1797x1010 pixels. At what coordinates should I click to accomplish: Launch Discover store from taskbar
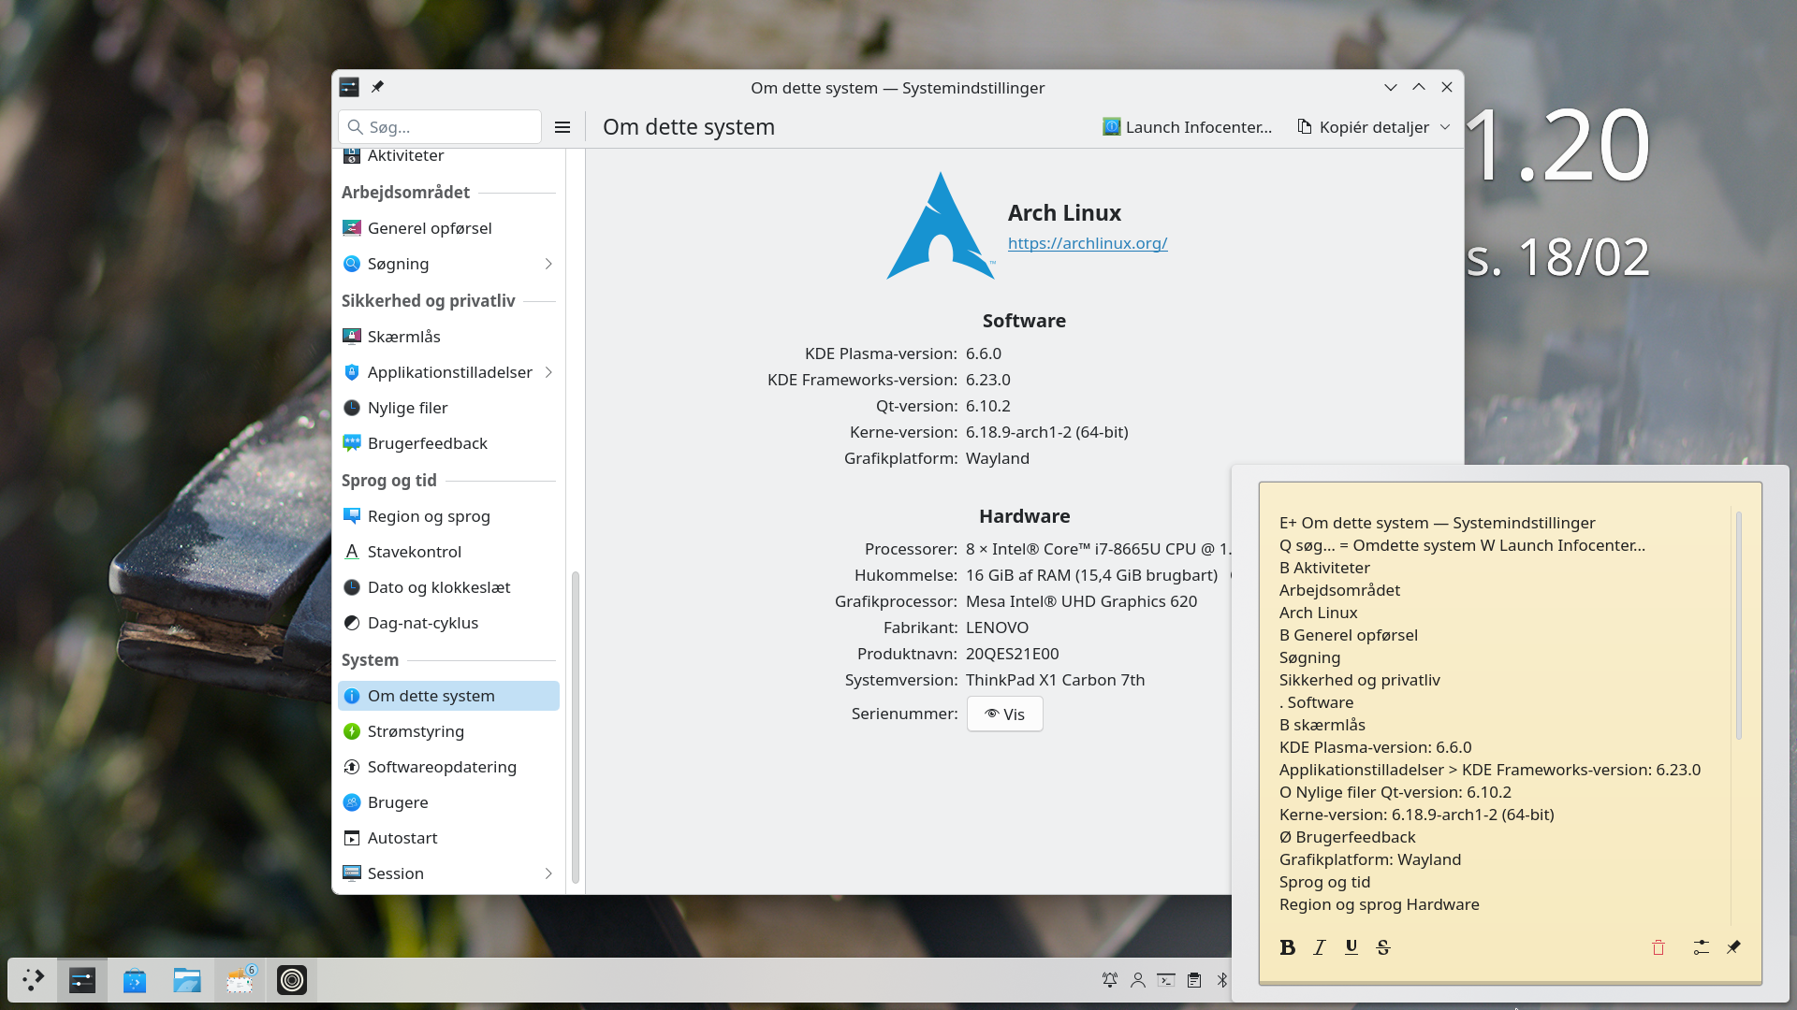[x=135, y=980]
